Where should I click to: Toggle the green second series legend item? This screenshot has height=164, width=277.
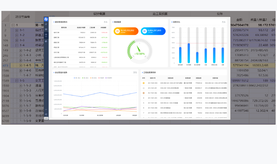[85, 78]
